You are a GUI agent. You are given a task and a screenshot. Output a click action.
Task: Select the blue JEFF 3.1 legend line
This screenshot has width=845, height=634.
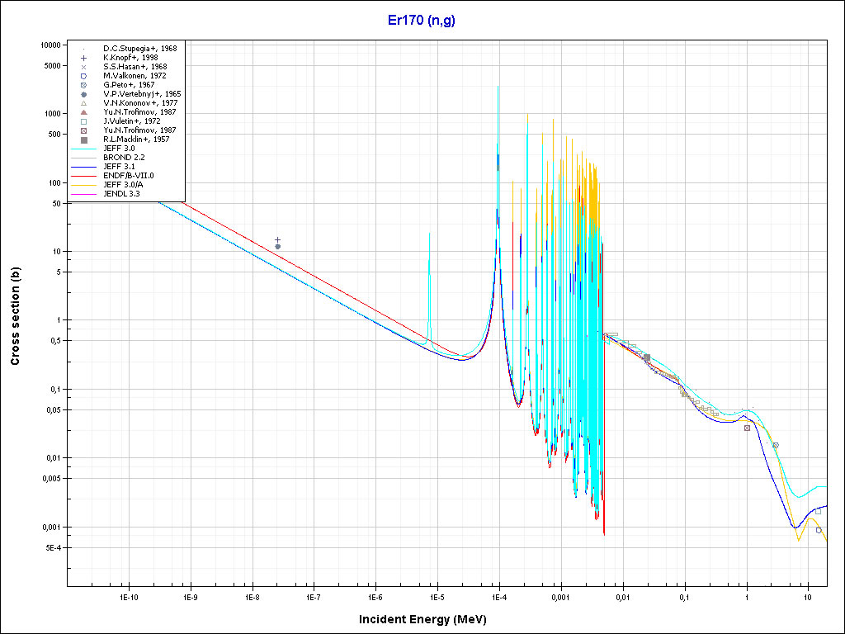(84, 166)
